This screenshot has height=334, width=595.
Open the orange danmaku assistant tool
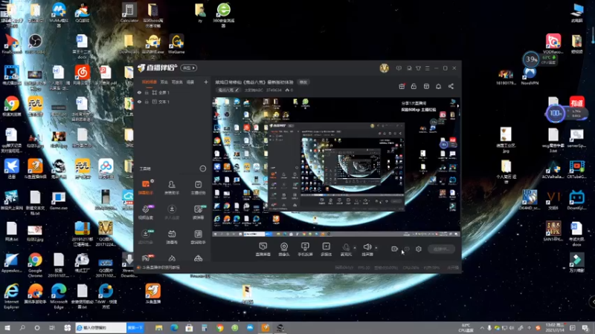click(x=146, y=187)
